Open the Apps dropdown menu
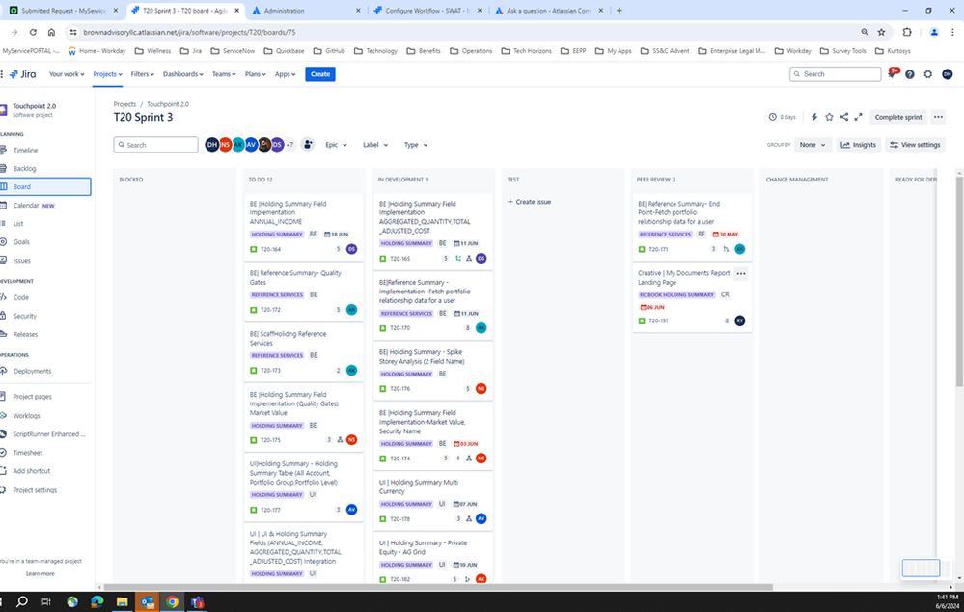 pos(285,74)
